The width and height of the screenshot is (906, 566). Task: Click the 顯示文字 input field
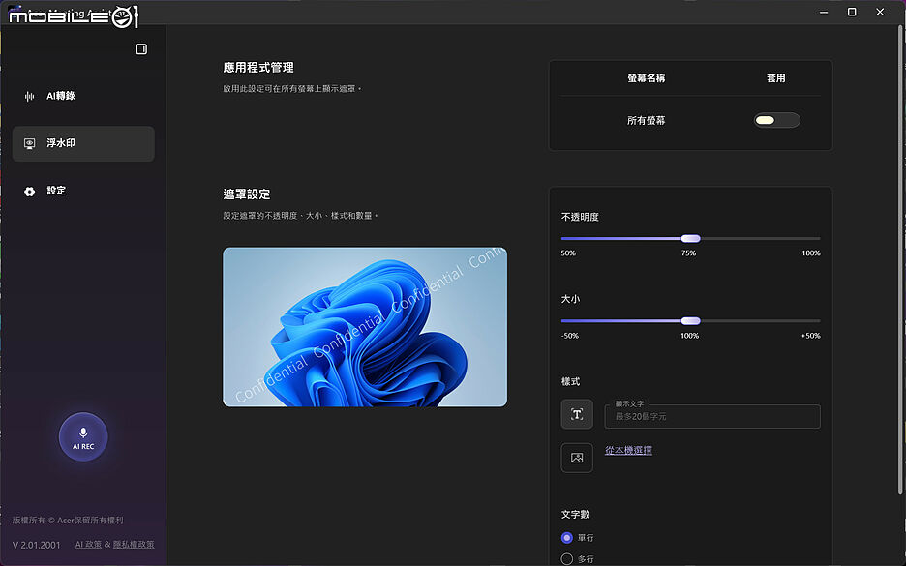tap(712, 416)
